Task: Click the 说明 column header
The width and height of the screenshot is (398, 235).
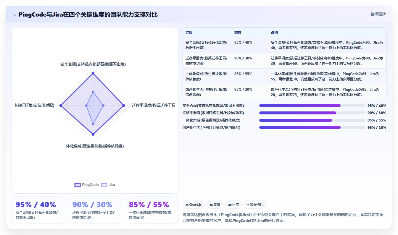Action: [x=274, y=33]
